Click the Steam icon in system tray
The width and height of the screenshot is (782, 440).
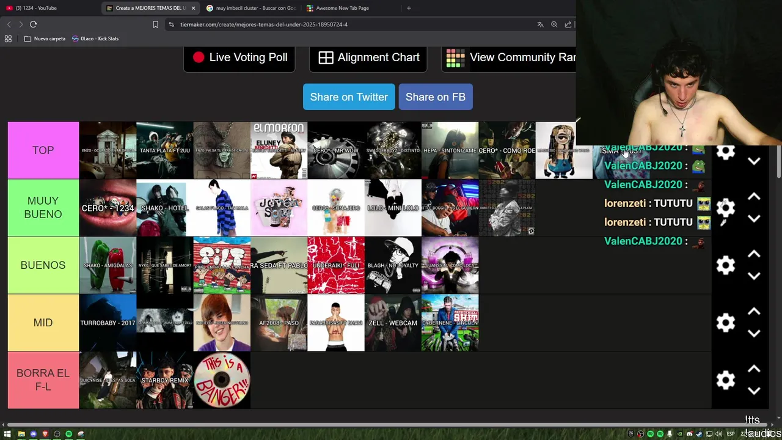click(699, 434)
